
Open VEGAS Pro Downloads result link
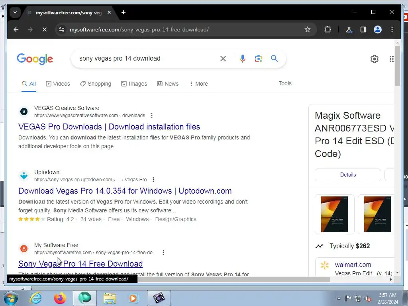[109, 127]
